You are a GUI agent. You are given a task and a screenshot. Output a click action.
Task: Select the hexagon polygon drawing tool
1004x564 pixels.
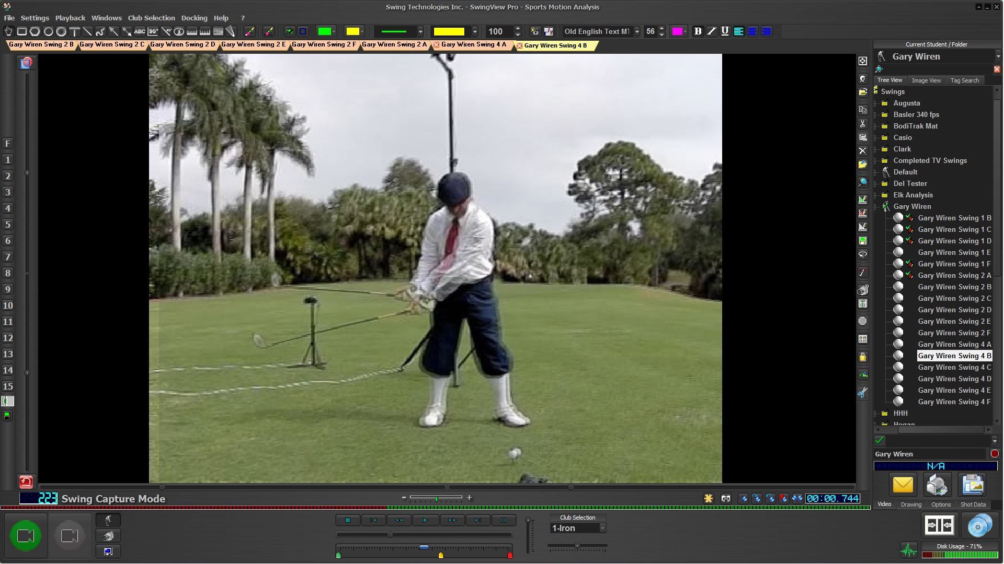click(x=35, y=31)
